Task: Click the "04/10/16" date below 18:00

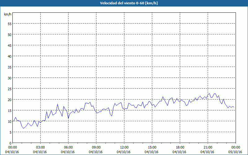Action: click(179, 152)
